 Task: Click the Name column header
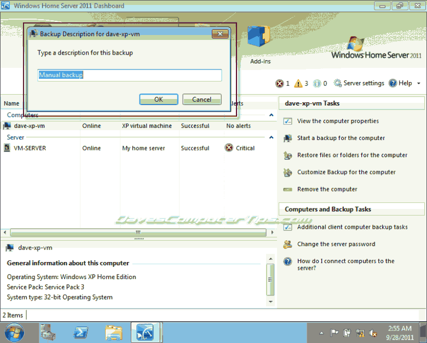coord(11,103)
